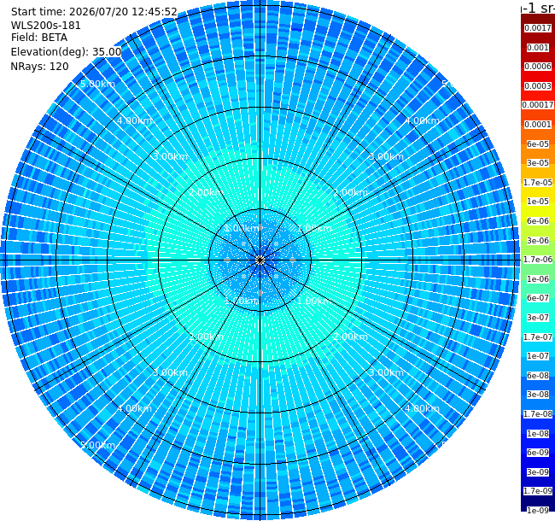Click the Field: BETA label
Screen dimensions: 555x521
pos(39,38)
